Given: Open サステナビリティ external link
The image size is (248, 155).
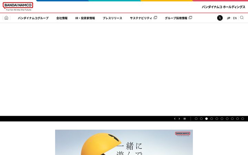Looking at the screenshot, I should pyautogui.click(x=143, y=18).
